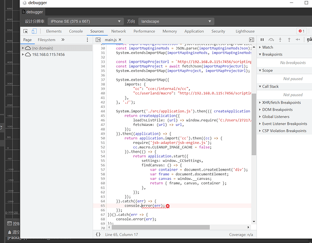
Task: Toggle the file navigator sidebar icon
Action: click(x=98, y=40)
